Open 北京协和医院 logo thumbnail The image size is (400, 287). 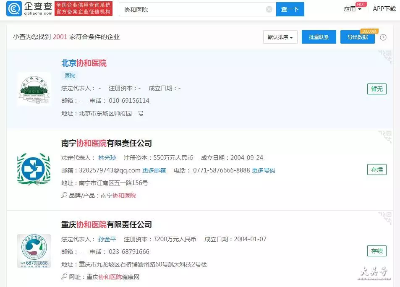point(34,89)
